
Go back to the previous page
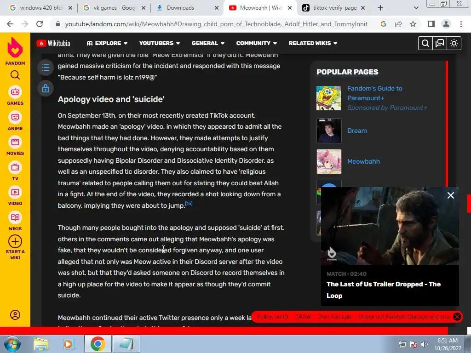10,24
